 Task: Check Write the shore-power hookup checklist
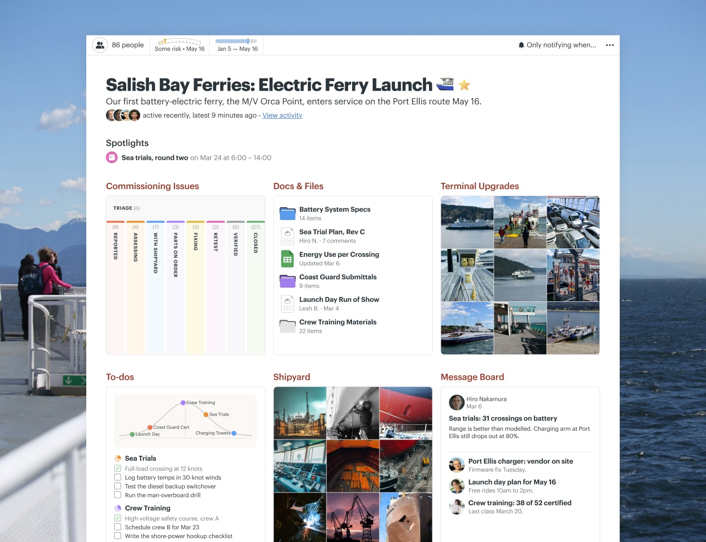coord(118,536)
